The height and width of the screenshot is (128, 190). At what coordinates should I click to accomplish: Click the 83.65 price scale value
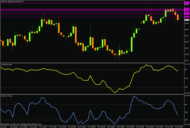(x=187, y=23)
